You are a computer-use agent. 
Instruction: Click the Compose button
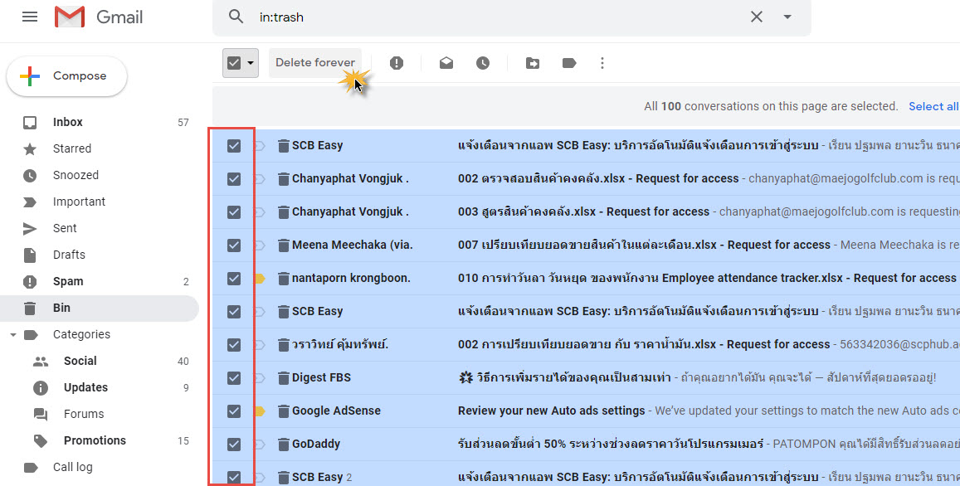(67, 76)
